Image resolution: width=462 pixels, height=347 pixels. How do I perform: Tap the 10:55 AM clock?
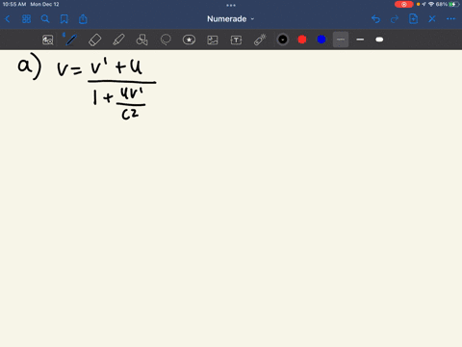coord(14,4)
